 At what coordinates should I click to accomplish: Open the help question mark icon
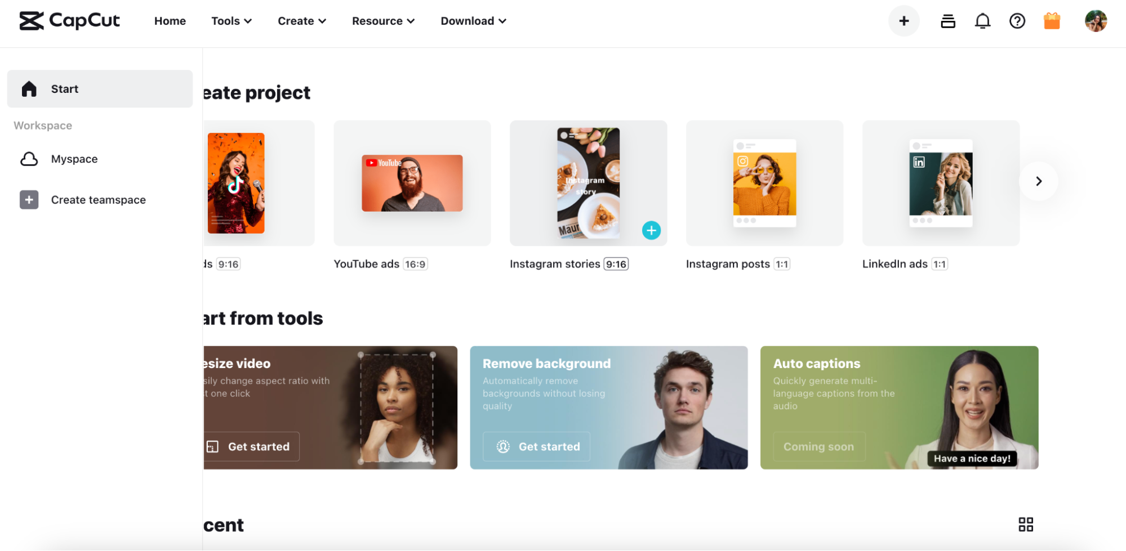tap(1017, 21)
